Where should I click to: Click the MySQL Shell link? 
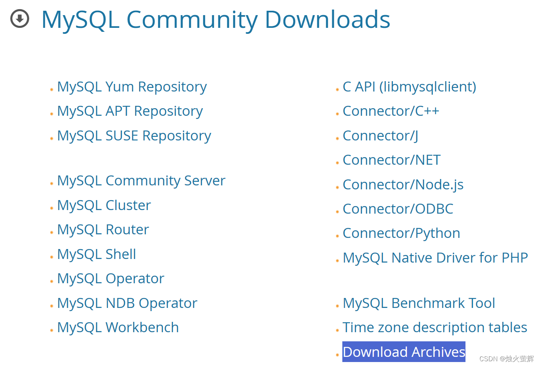[97, 254]
